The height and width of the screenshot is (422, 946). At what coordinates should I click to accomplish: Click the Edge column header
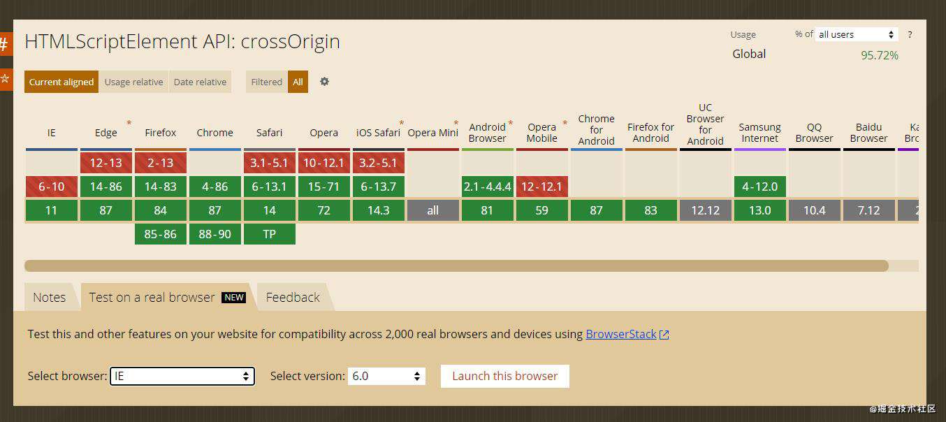coord(106,133)
